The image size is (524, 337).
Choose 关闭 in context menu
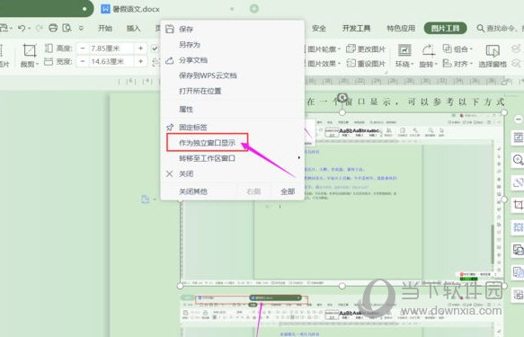point(232,173)
